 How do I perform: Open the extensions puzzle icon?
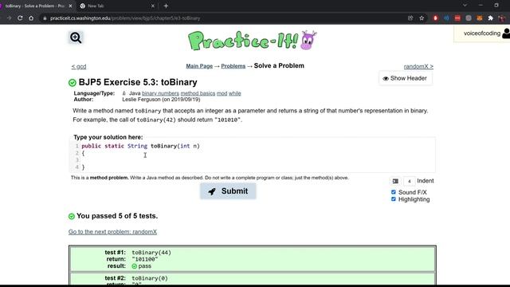491,18
